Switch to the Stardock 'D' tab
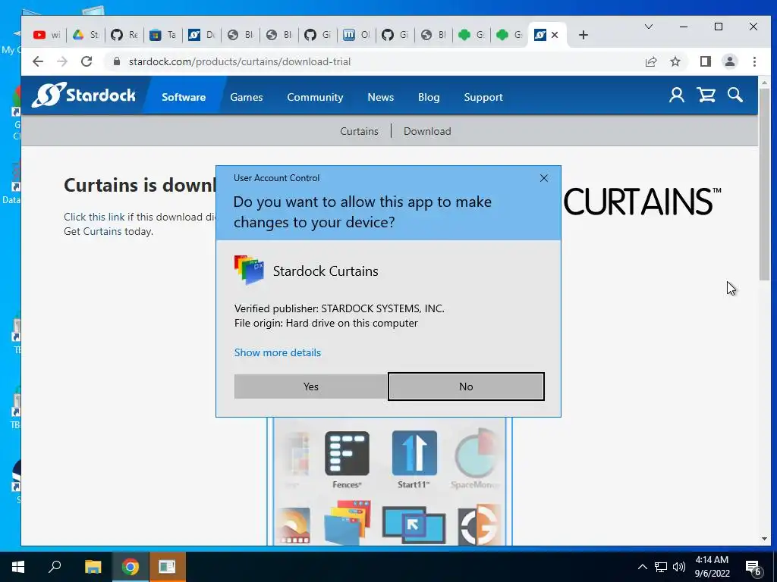 [x=201, y=35]
